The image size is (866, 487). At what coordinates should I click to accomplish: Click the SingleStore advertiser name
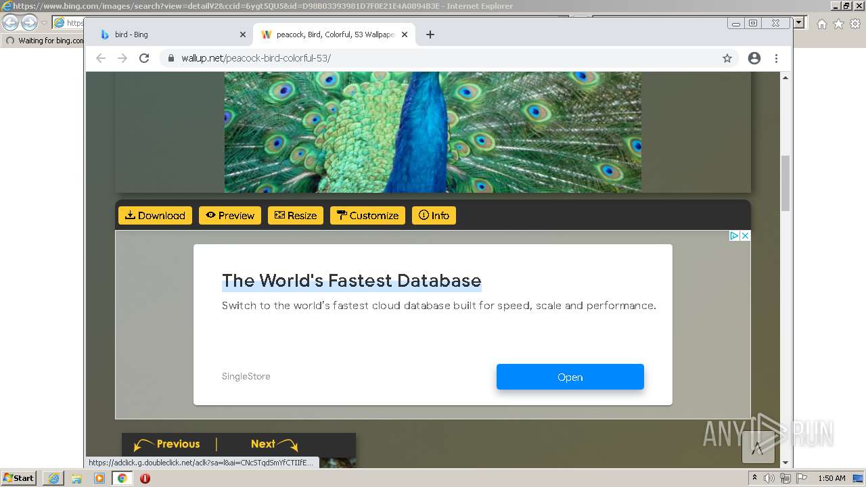click(246, 377)
